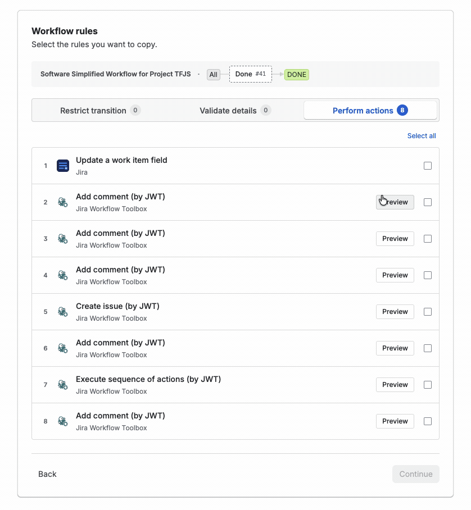This screenshot has height=510, width=471.
Task: Select the Execute sequence of actions checkbox
Action: [428, 385]
